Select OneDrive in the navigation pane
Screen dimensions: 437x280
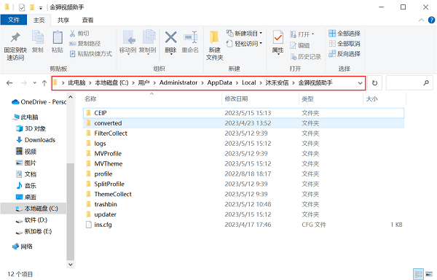click(39, 102)
